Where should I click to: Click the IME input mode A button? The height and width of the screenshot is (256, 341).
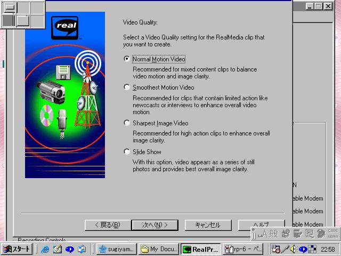click(263, 234)
